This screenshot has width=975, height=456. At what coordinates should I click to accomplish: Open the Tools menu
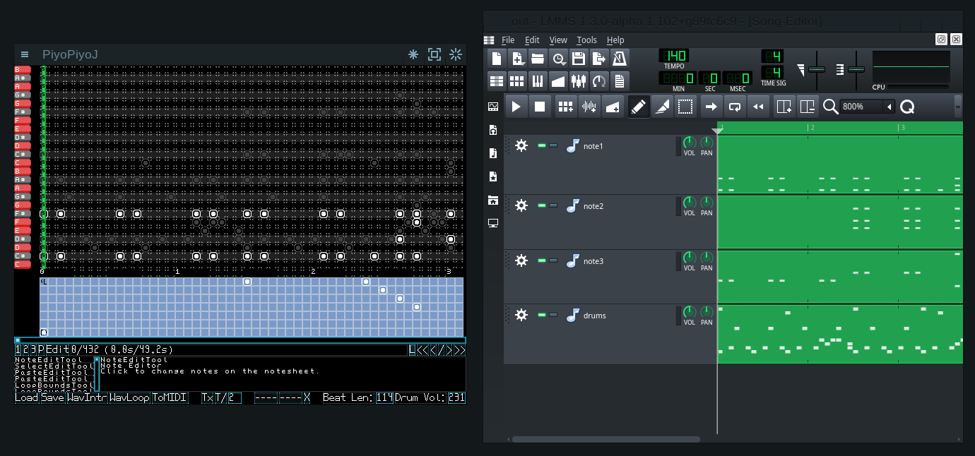coord(586,40)
